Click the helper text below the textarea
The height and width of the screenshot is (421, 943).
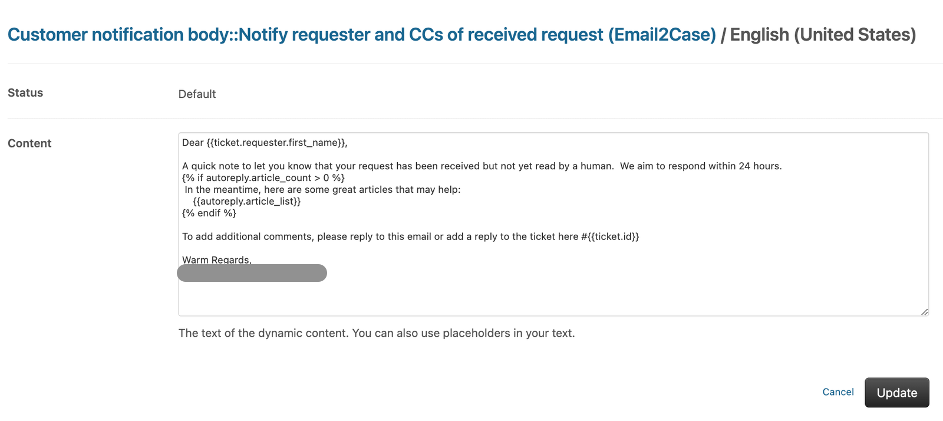pyautogui.click(x=377, y=333)
